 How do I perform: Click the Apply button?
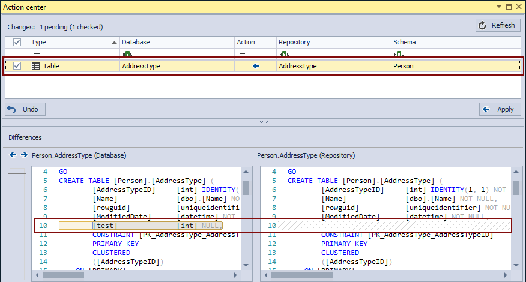500,109
